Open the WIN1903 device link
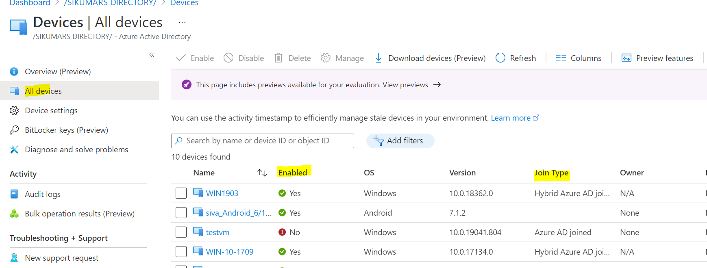This screenshot has width=707, height=268. pos(222,193)
